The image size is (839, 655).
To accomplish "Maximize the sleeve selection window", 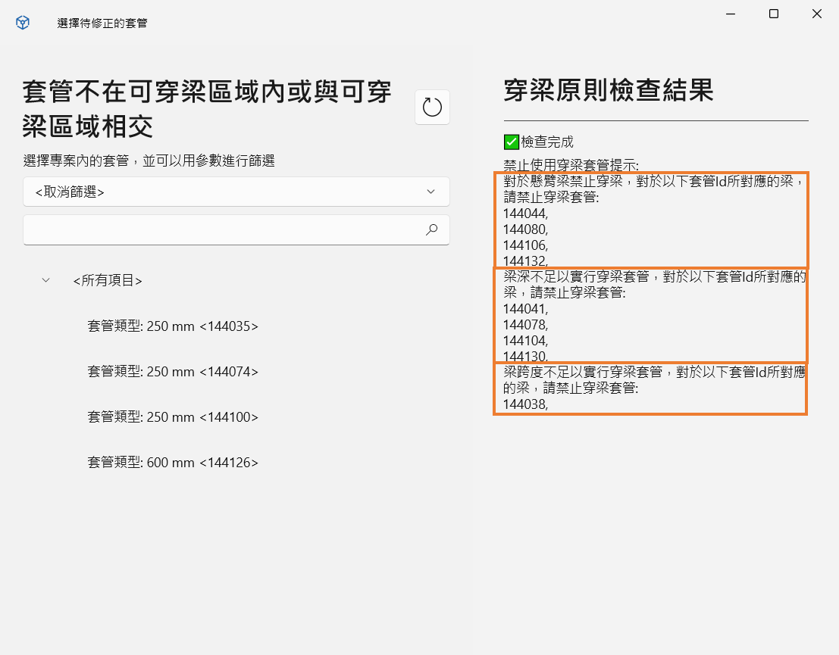I will [773, 14].
